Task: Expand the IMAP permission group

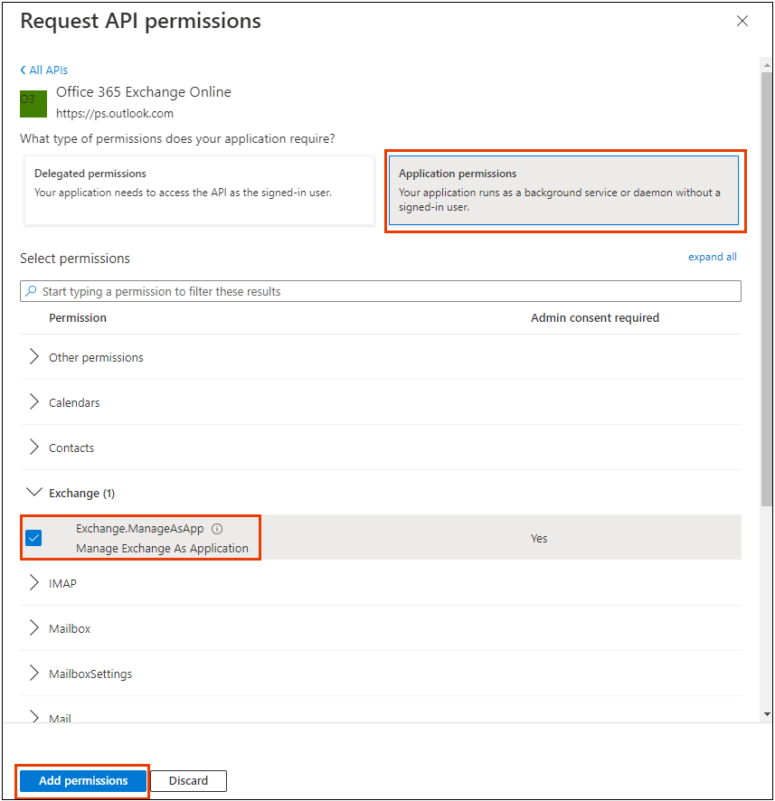Action: 33,583
